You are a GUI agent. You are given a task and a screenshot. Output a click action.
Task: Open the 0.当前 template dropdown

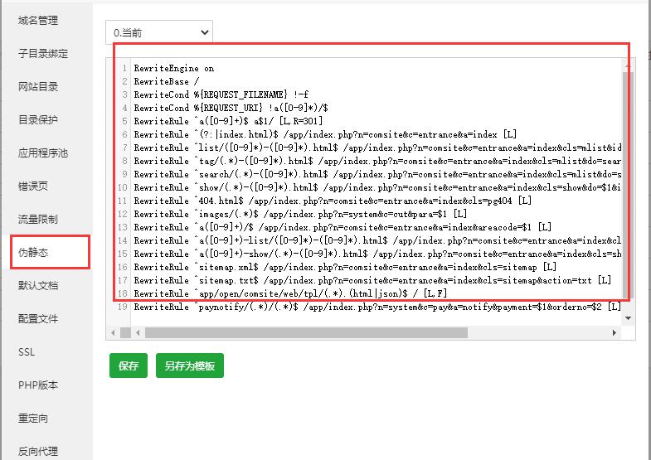click(159, 32)
